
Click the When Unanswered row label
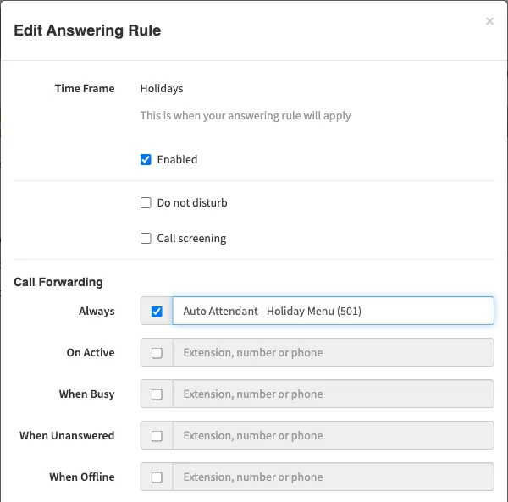tap(67, 436)
